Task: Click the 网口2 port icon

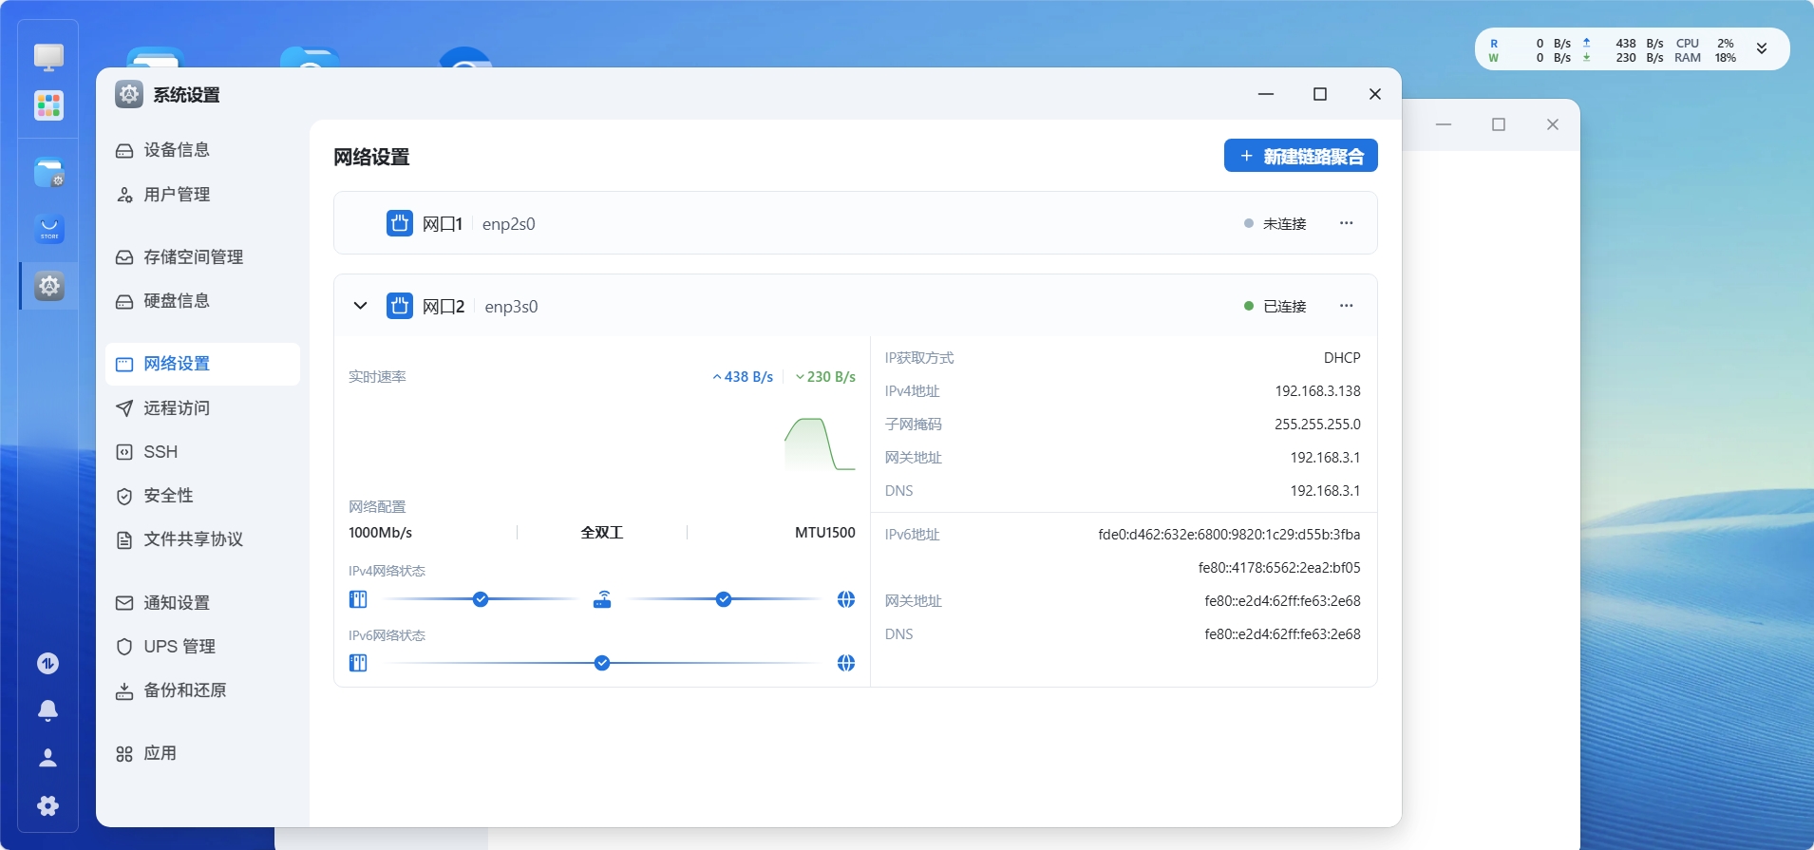Action: click(x=400, y=306)
